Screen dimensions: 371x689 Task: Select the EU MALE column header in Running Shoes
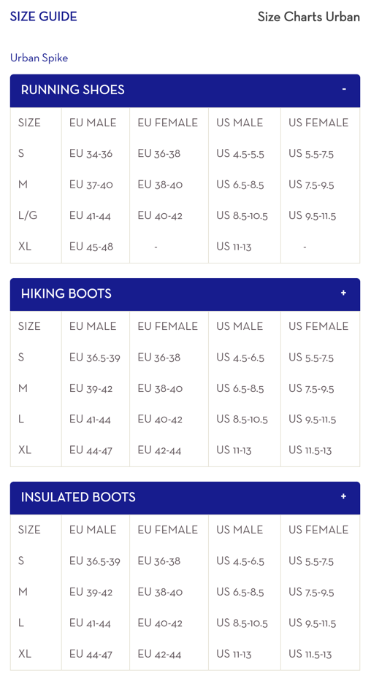pos(93,123)
